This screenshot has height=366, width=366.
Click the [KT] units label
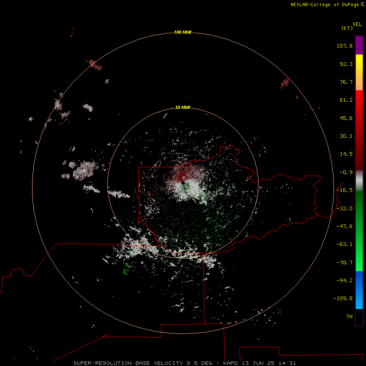(347, 28)
